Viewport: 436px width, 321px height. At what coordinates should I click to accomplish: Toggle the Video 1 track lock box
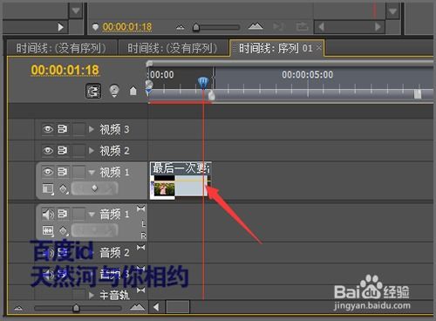click(x=78, y=172)
